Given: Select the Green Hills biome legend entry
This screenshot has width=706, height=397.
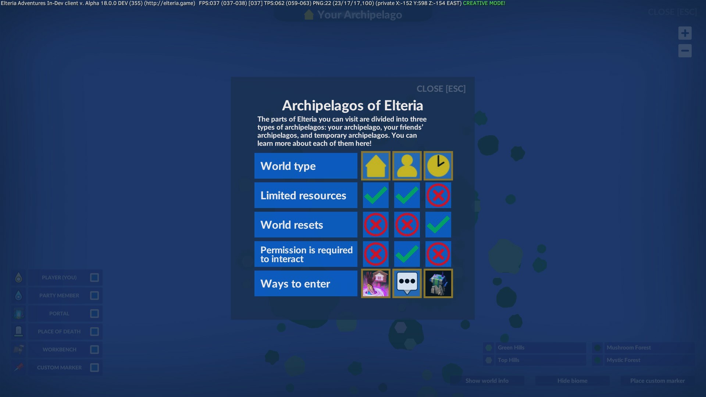Looking at the screenshot, I should (535, 348).
